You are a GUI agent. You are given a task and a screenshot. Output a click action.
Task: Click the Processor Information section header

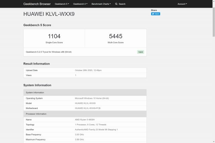click(85, 114)
